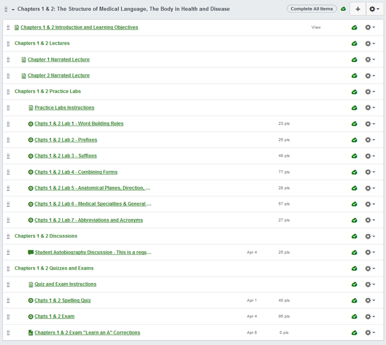Toggle module published cloud icon in header
This screenshot has height=345, width=386.
click(343, 9)
